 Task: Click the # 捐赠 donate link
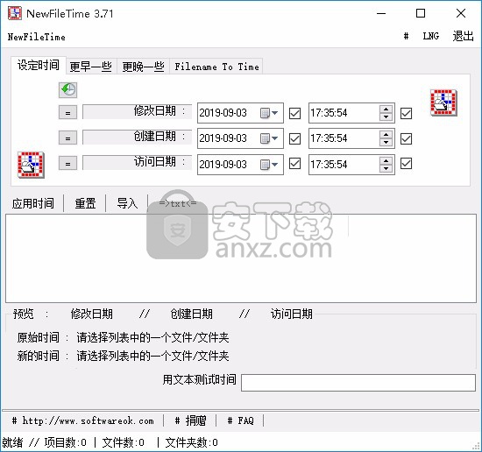click(190, 420)
